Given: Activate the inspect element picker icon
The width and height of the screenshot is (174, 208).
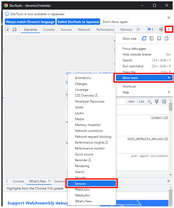Looking at the screenshot, I should (7, 29).
